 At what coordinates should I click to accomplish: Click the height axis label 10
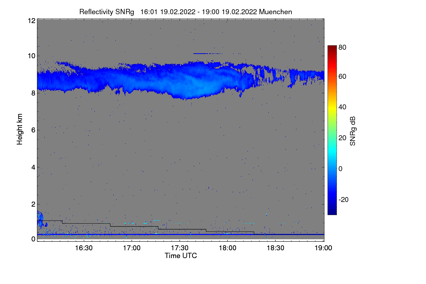click(x=32, y=56)
